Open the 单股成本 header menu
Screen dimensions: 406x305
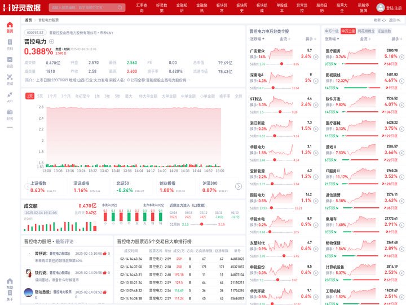click(282, 8)
